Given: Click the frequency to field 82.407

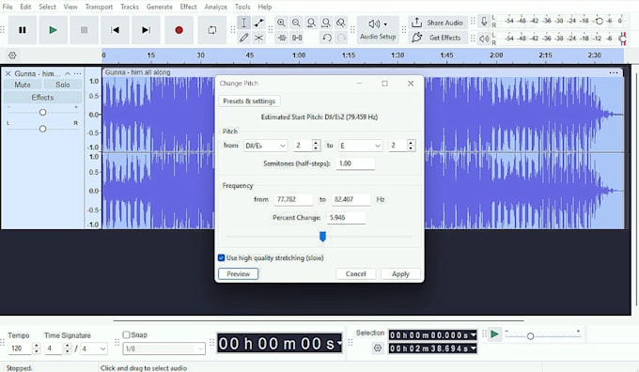Looking at the screenshot, I should click(351, 199).
